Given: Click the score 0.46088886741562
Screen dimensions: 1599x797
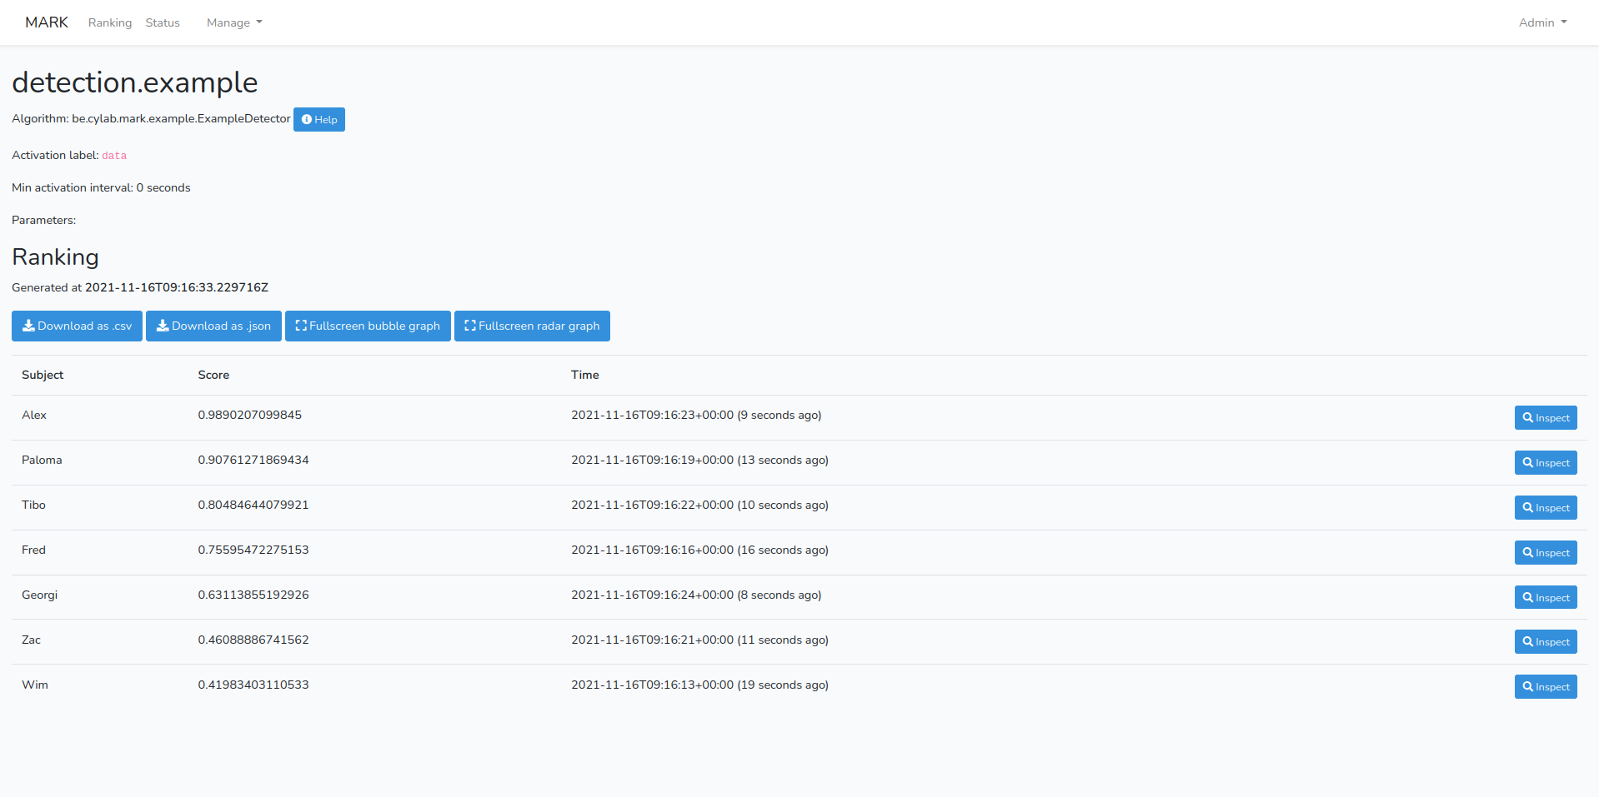Looking at the screenshot, I should 253,640.
